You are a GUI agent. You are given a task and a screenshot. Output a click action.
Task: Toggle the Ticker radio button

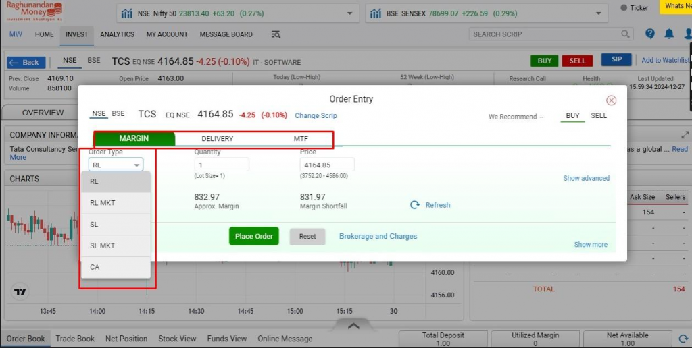623,8
